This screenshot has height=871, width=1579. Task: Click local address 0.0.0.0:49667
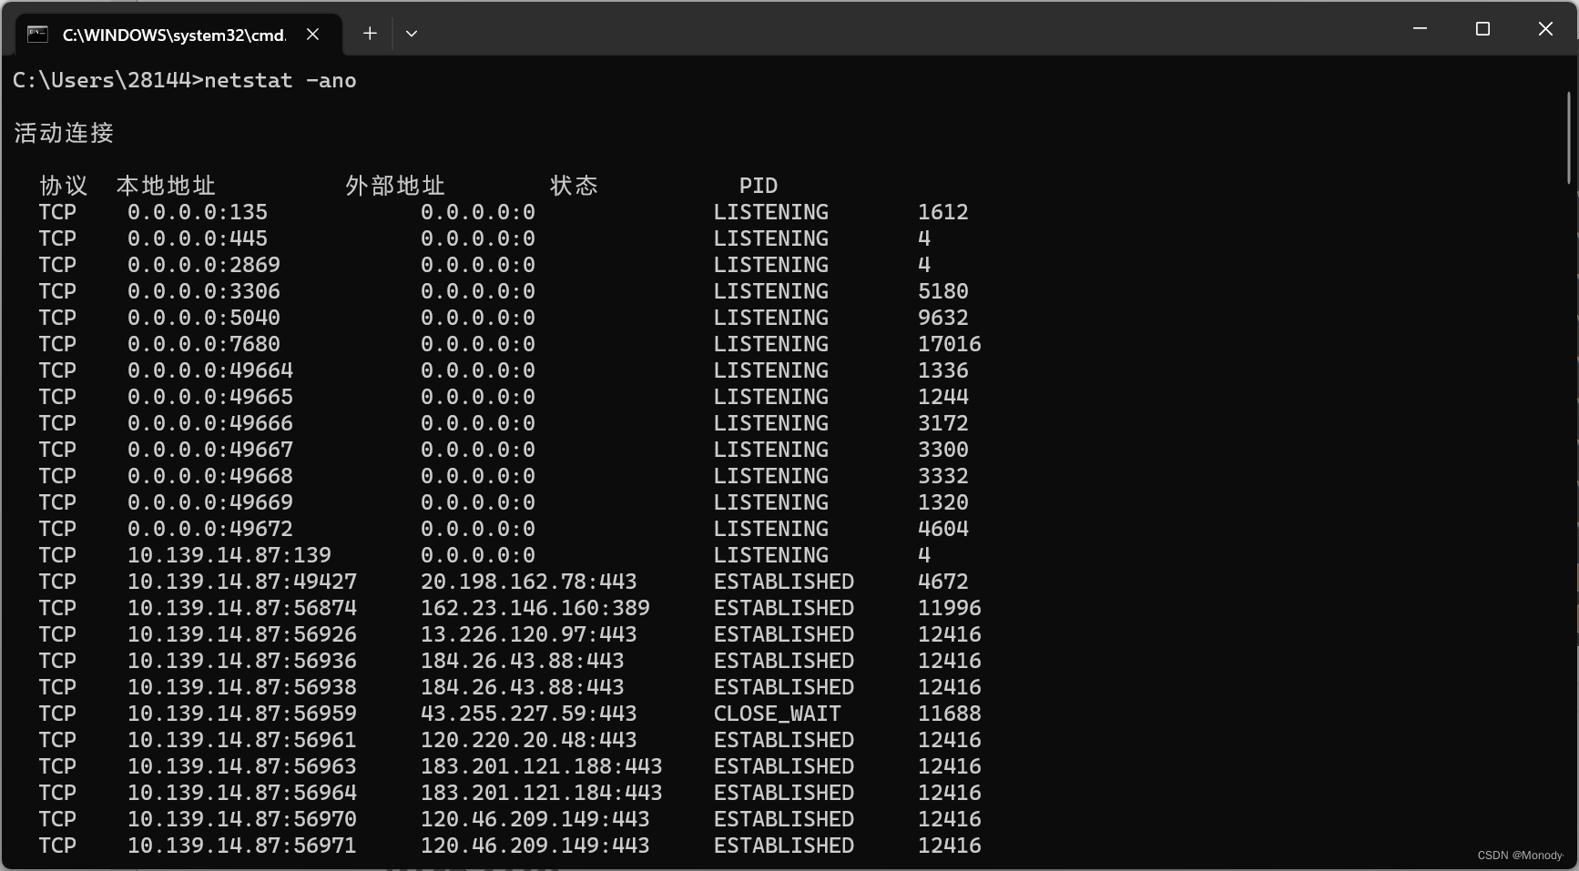[x=210, y=450]
